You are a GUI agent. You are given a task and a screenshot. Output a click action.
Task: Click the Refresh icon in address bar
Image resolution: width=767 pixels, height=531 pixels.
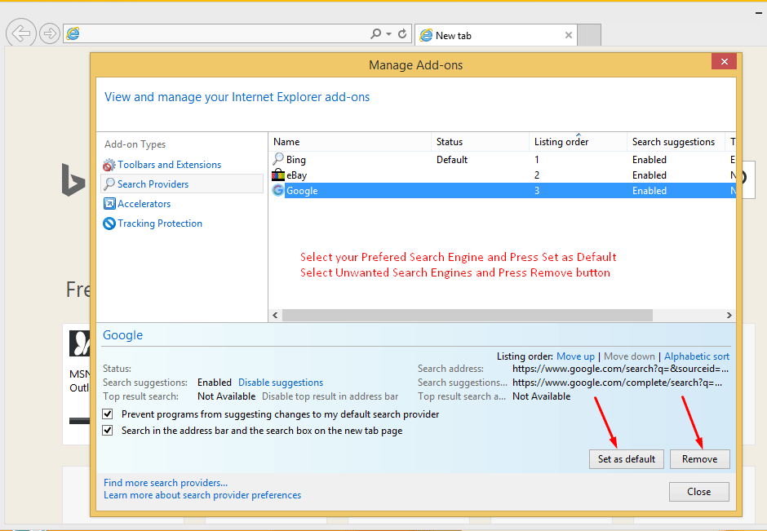coord(402,33)
